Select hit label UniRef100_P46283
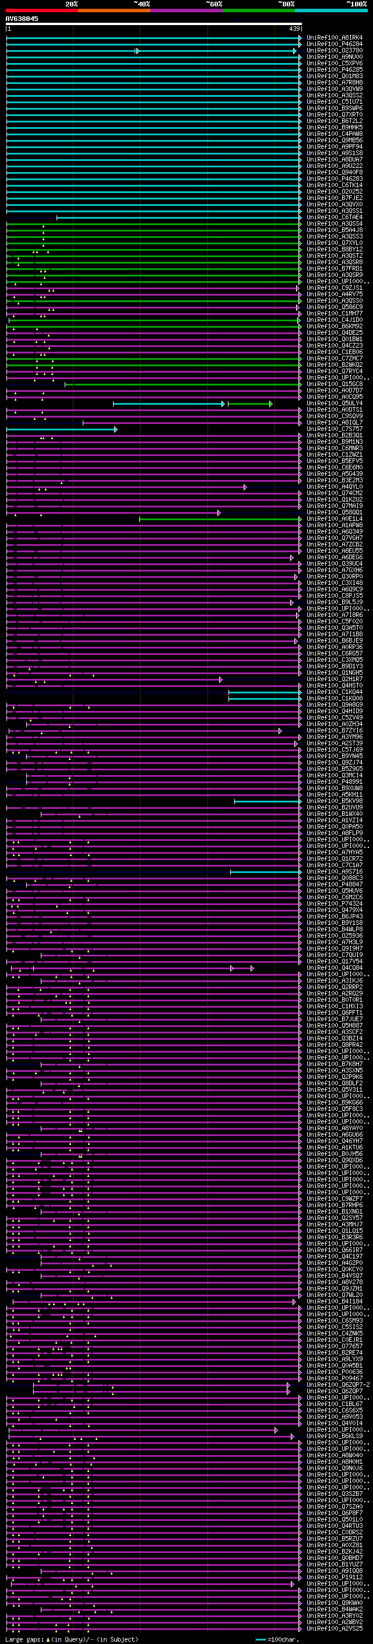The width and height of the screenshot is (373, 1644). coord(334,178)
